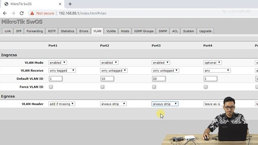Switch to the VLANs tab

(x=111, y=31)
